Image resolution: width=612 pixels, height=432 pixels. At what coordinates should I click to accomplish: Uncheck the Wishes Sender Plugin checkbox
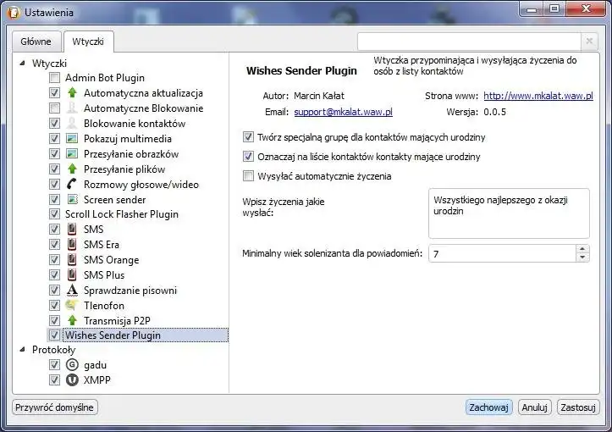(54, 335)
